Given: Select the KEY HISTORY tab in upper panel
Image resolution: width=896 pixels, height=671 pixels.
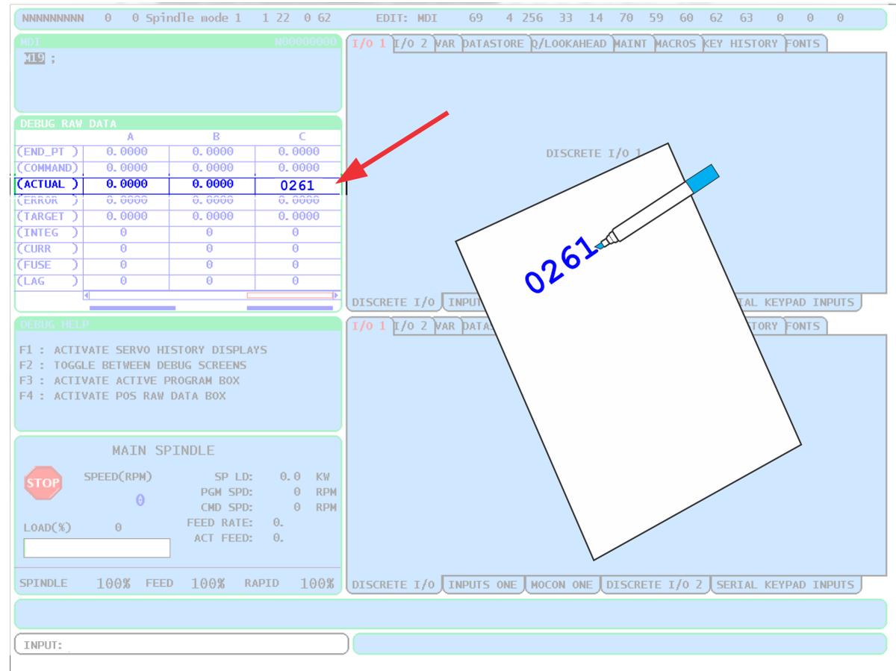Looking at the screenshot, I should point(741,43).
